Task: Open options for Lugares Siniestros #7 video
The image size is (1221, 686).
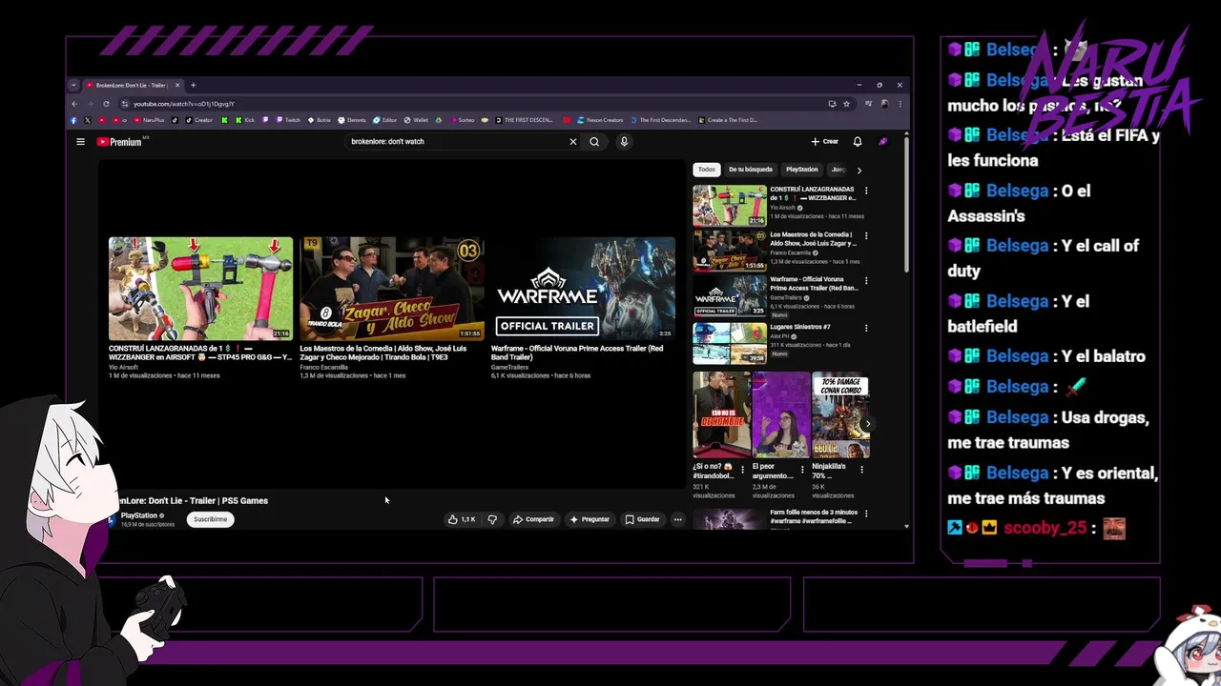Action: [x=866, y=328]
